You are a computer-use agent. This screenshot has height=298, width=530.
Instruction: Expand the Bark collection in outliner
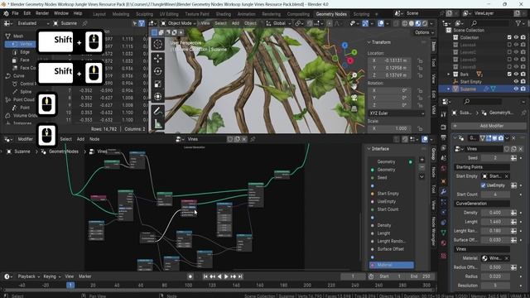point(449,74)
